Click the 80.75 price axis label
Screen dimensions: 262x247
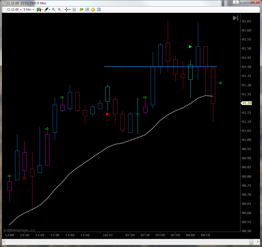click(246, 185)
